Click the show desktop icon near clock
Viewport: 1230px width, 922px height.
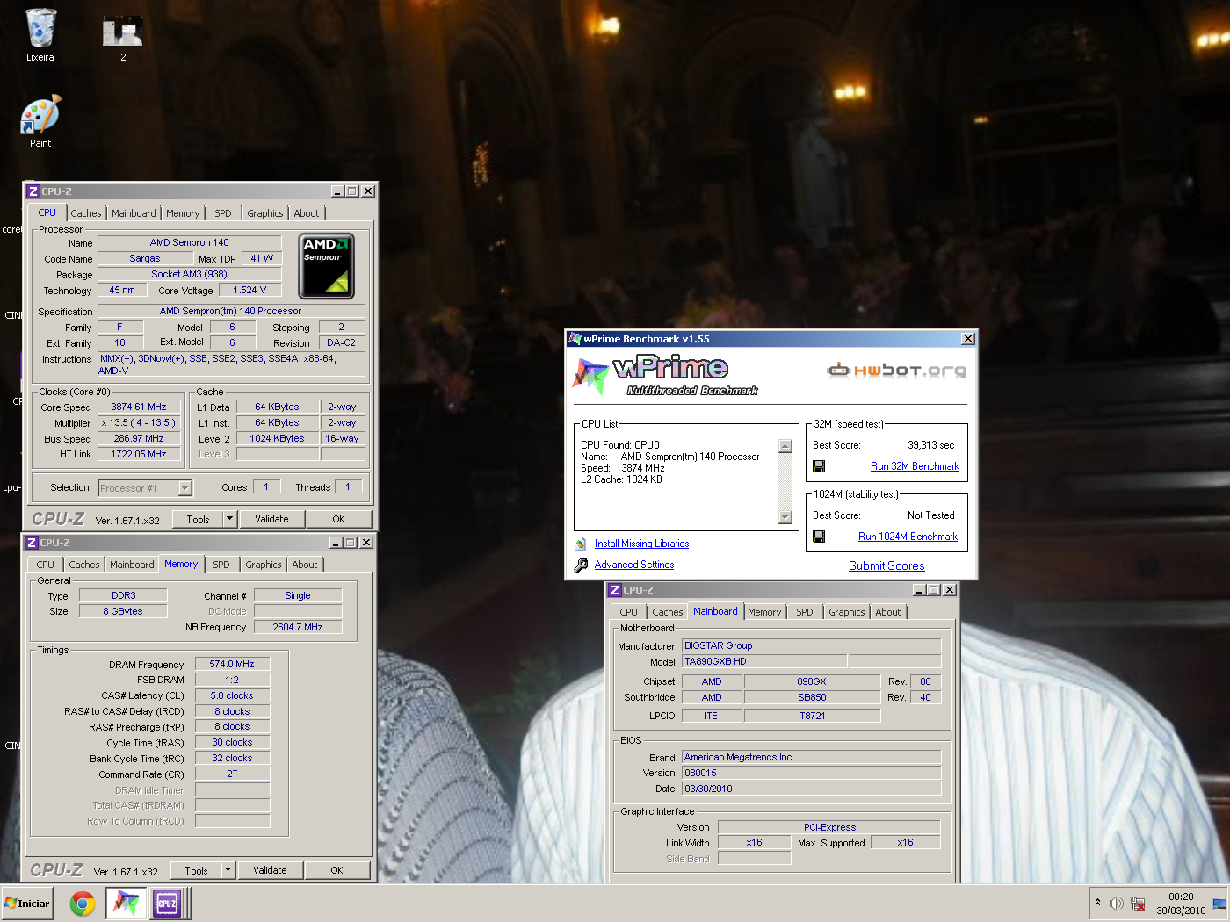pyautogui.click(x=1219, y=904)
